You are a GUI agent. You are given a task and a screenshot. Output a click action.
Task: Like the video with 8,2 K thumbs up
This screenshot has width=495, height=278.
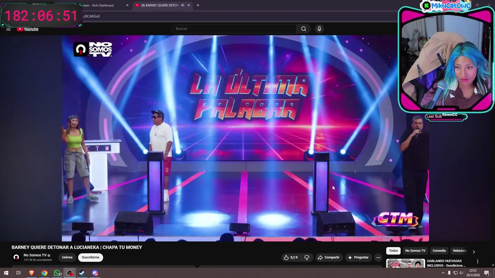(x=291, y=258)
